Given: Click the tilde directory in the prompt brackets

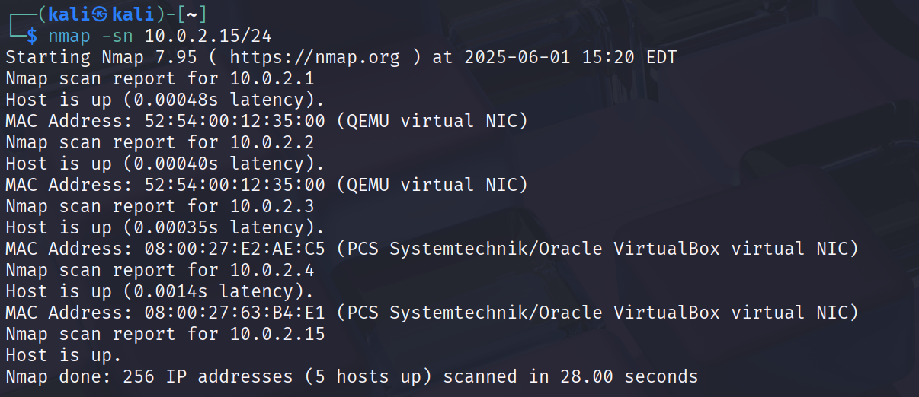Looking at the screenshot, I should [191, 14].
